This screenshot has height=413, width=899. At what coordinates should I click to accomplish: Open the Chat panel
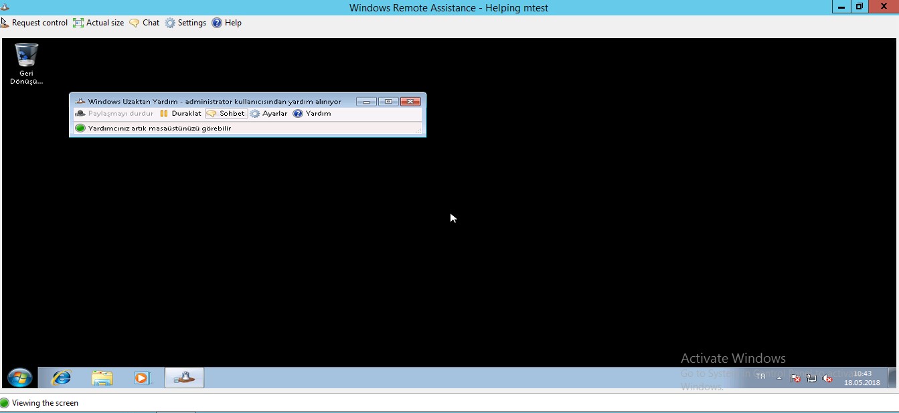pyautogui.click(x=145, y=23)
